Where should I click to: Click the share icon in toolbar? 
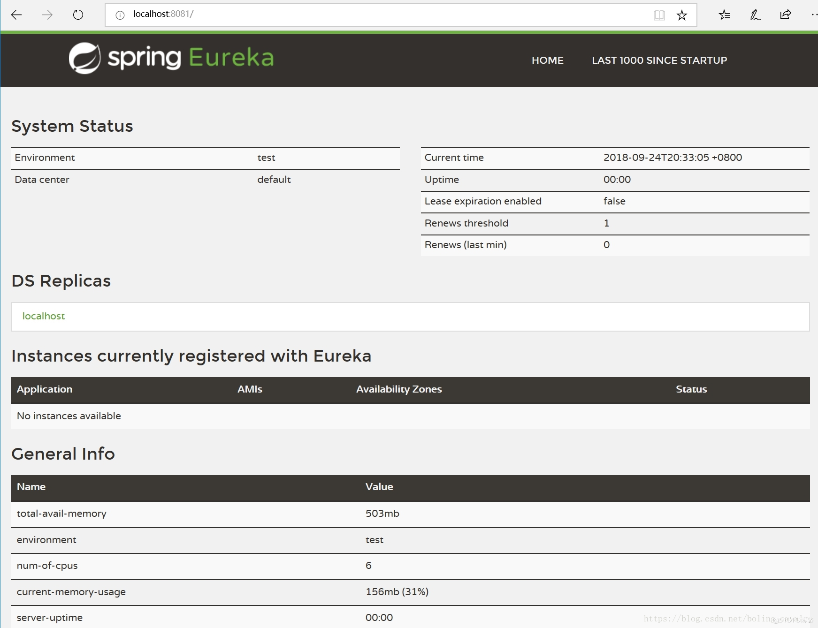(x=785, y=15)
